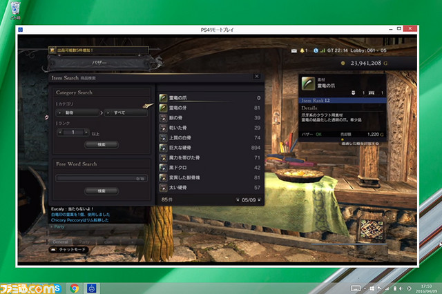
Task: Select the 黒ドクロ row text
Action: [178, 168]
